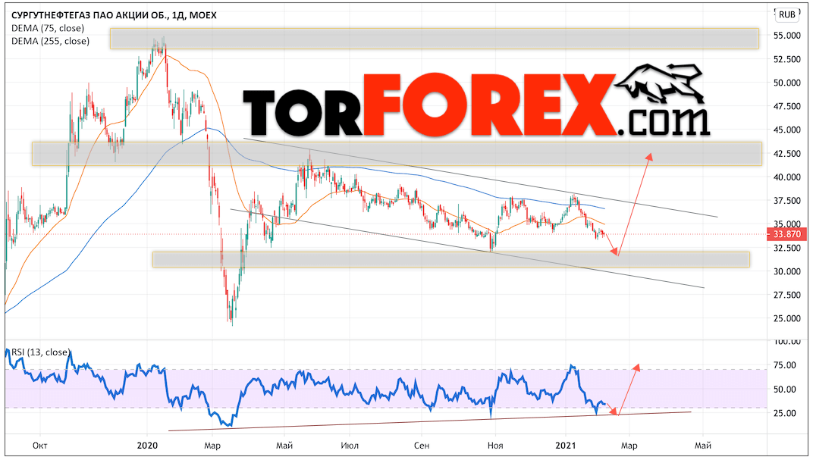Viewport: 813px width, 460px height.
Task: Click the Окт date label
Action: click(x=39, y=446)
